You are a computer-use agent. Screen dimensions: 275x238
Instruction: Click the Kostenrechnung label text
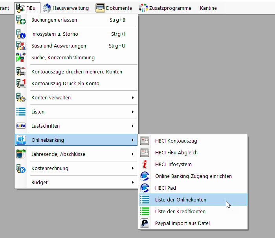pos(50,168)
